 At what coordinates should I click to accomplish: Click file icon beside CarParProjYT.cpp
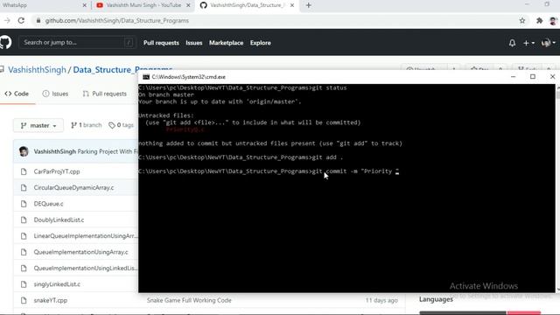[24, 171]
